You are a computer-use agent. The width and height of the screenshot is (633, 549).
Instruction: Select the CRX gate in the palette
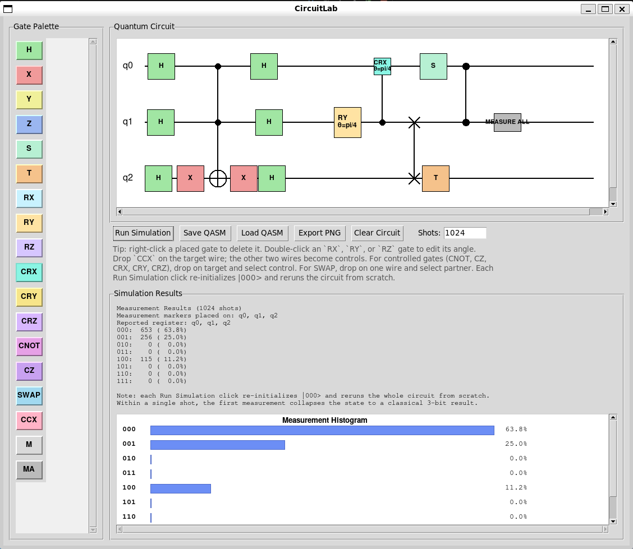(x=29, y=272)
